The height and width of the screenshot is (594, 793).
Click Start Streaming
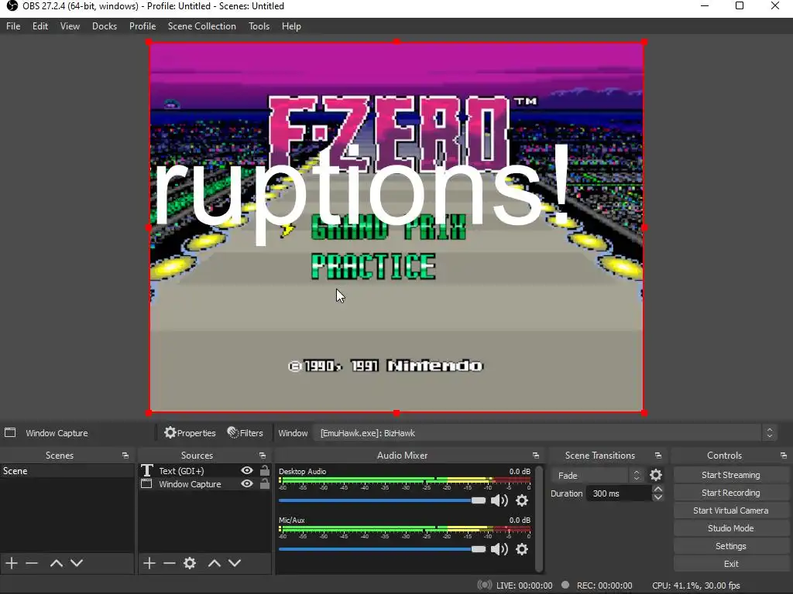tap(731, 475)
